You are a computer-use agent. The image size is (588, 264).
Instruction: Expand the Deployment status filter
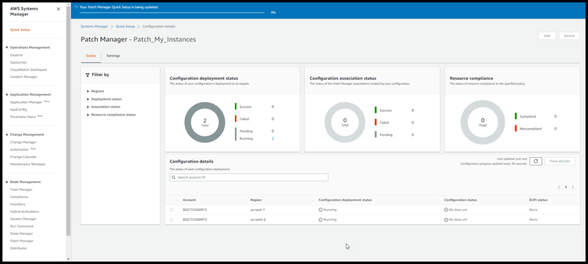point(88,99)
